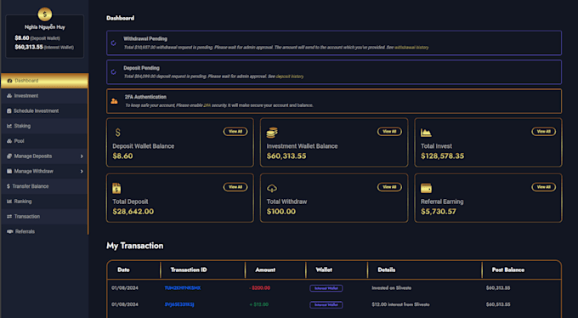Go to Schedule Investment page
The image size is (578, 318).
click(x=44, y=111)
